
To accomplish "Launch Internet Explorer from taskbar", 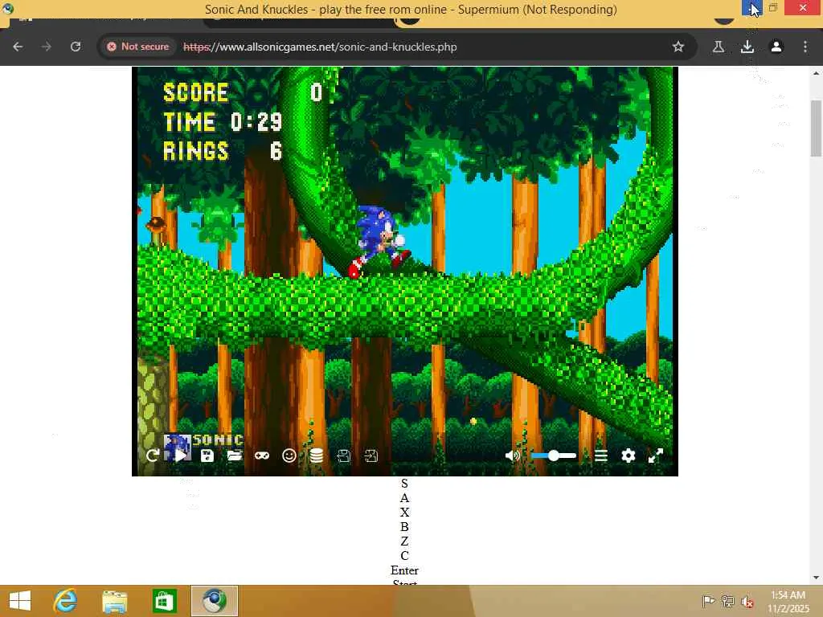I will point(65,601).
